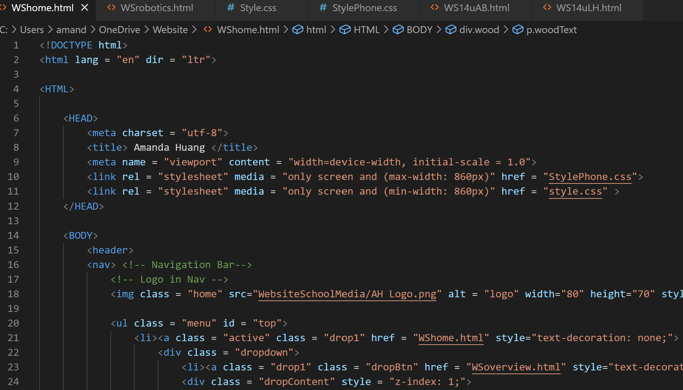This screenshot has height=390, width=683.
Task: Click the BODY symbol cube icon in breadcrumb
Action: (x=398, y=30)
